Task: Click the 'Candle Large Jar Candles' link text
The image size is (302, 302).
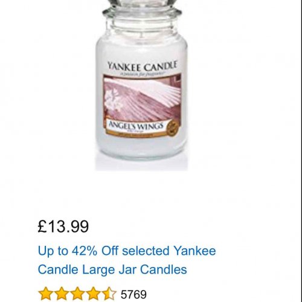Action: (112, 269)
